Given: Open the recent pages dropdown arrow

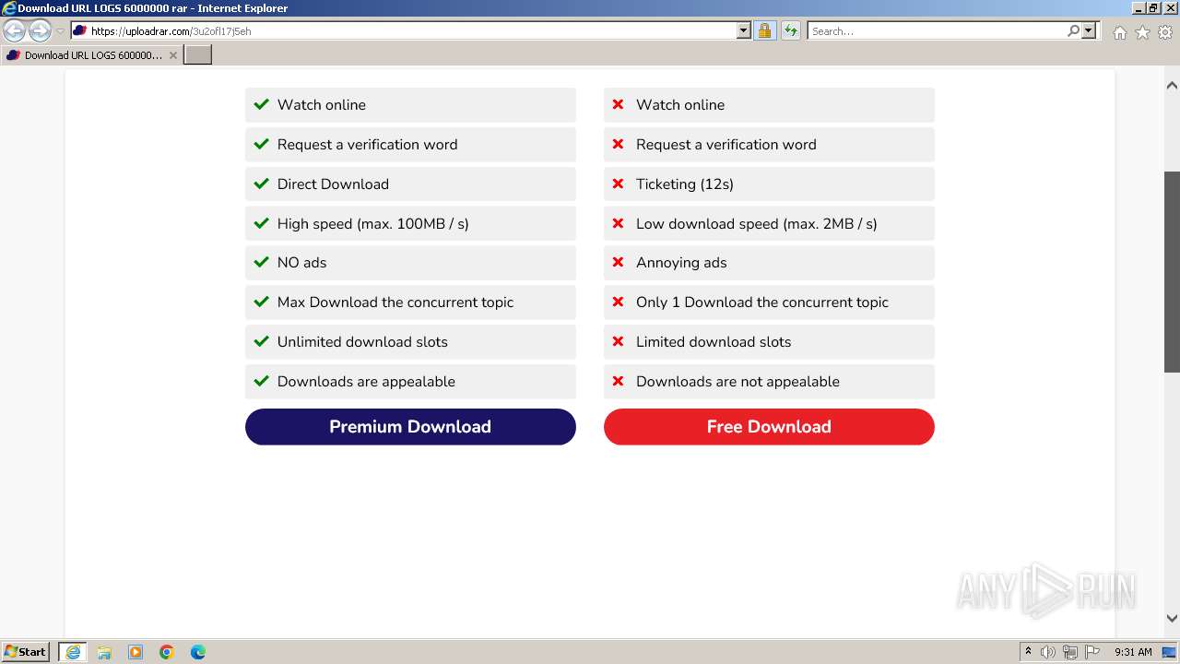Looking at the screenshot, I should click(x=60, y=31).
